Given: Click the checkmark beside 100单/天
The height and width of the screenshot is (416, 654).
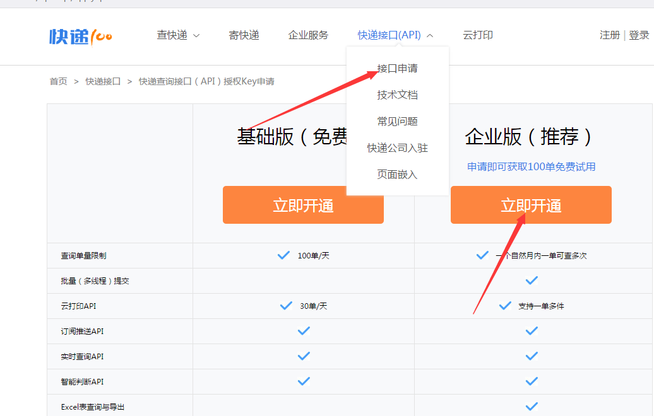Looking at the screenshot, I should (284, 255).
